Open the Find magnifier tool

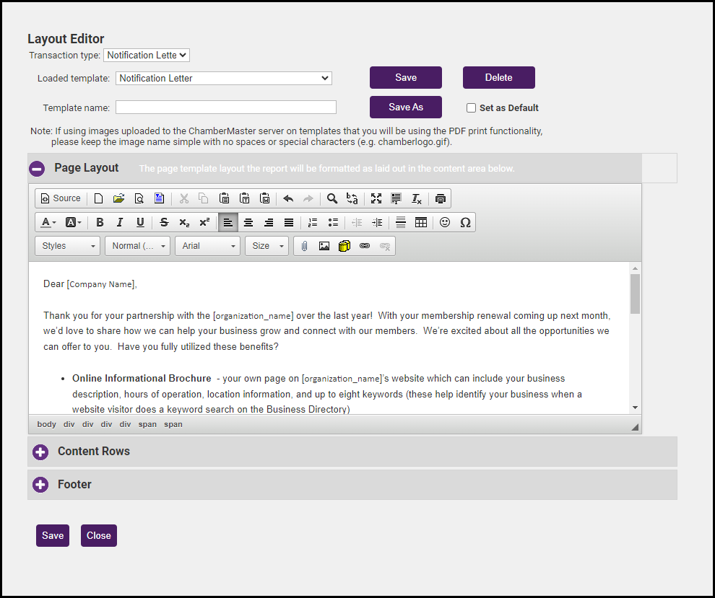pos(332,198)
